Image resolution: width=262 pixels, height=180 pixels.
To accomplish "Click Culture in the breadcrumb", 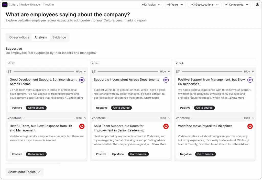I will point(13,5).
